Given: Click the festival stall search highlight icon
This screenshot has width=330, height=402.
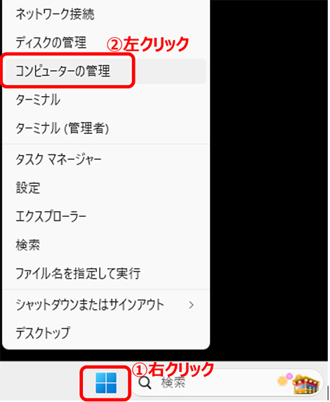Looking at the screenshot, I should (x=306, y=384).
